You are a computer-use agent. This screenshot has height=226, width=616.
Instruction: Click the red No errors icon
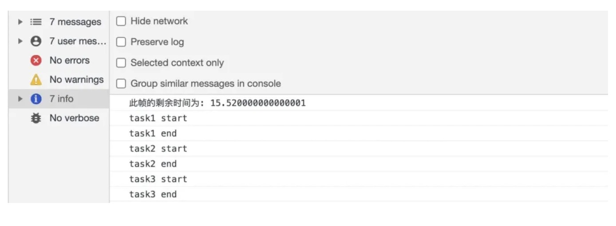[x=36, y=60]
